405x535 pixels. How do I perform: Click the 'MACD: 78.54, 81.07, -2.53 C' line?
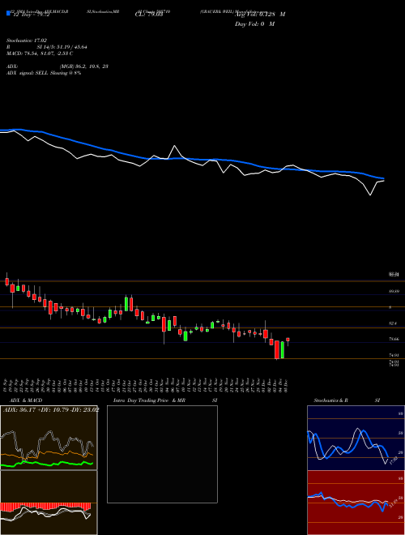click(40, 53)
